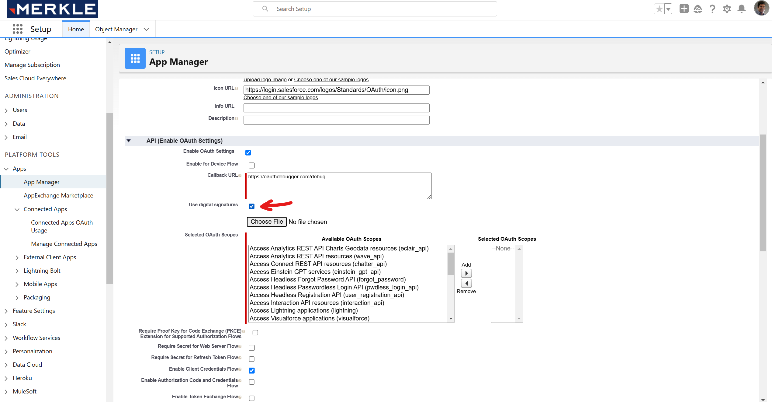772x402 pixels.
Task: Expand External Client Apps node
Action: pos(17,257)
